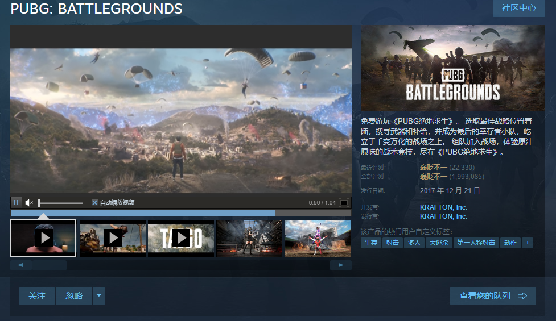Select the 大逃杀 tag
Image resolution: width=556 pixels, height=321 pixels.
(439, 243)
